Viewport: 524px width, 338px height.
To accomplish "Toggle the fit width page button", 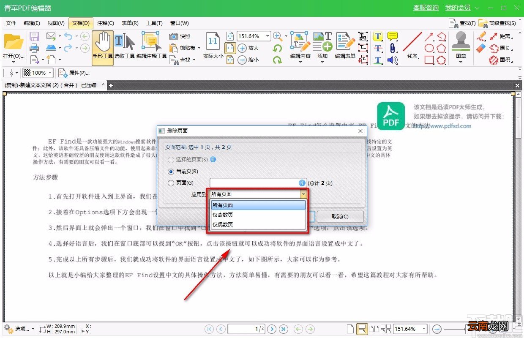I will click(x=229, y=48).
